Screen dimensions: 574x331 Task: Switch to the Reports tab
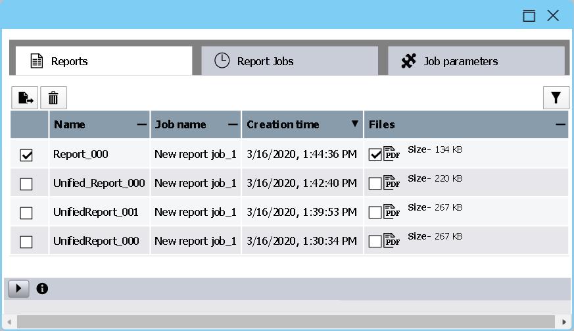(104, 61)
